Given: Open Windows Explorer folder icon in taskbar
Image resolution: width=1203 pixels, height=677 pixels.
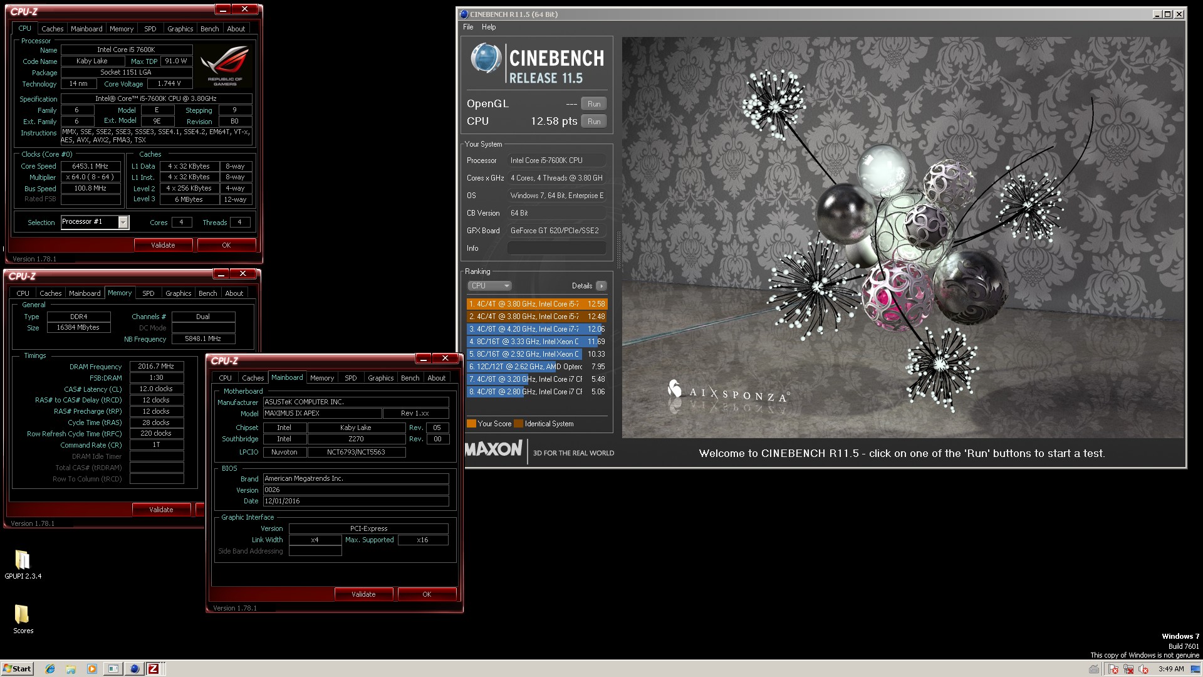Looking at the screenshot, I should tap(71, 669).
